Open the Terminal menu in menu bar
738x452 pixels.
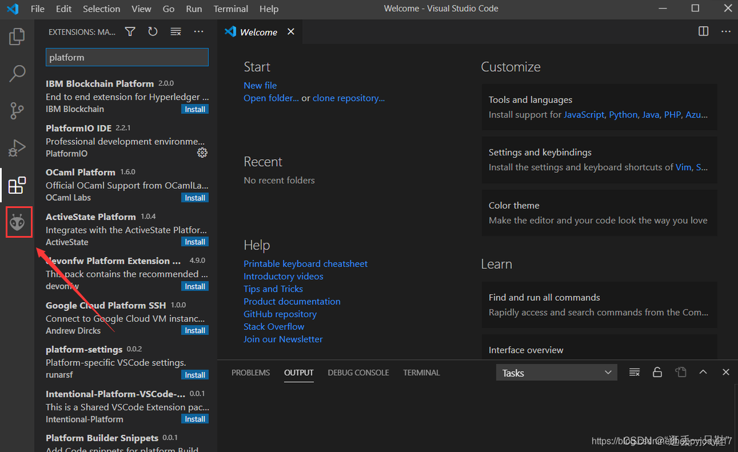[231, 9]
